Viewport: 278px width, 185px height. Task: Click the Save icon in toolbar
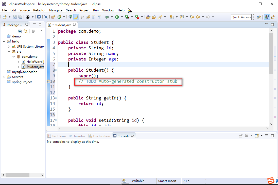pyautogui.click(x=14, y=17)
